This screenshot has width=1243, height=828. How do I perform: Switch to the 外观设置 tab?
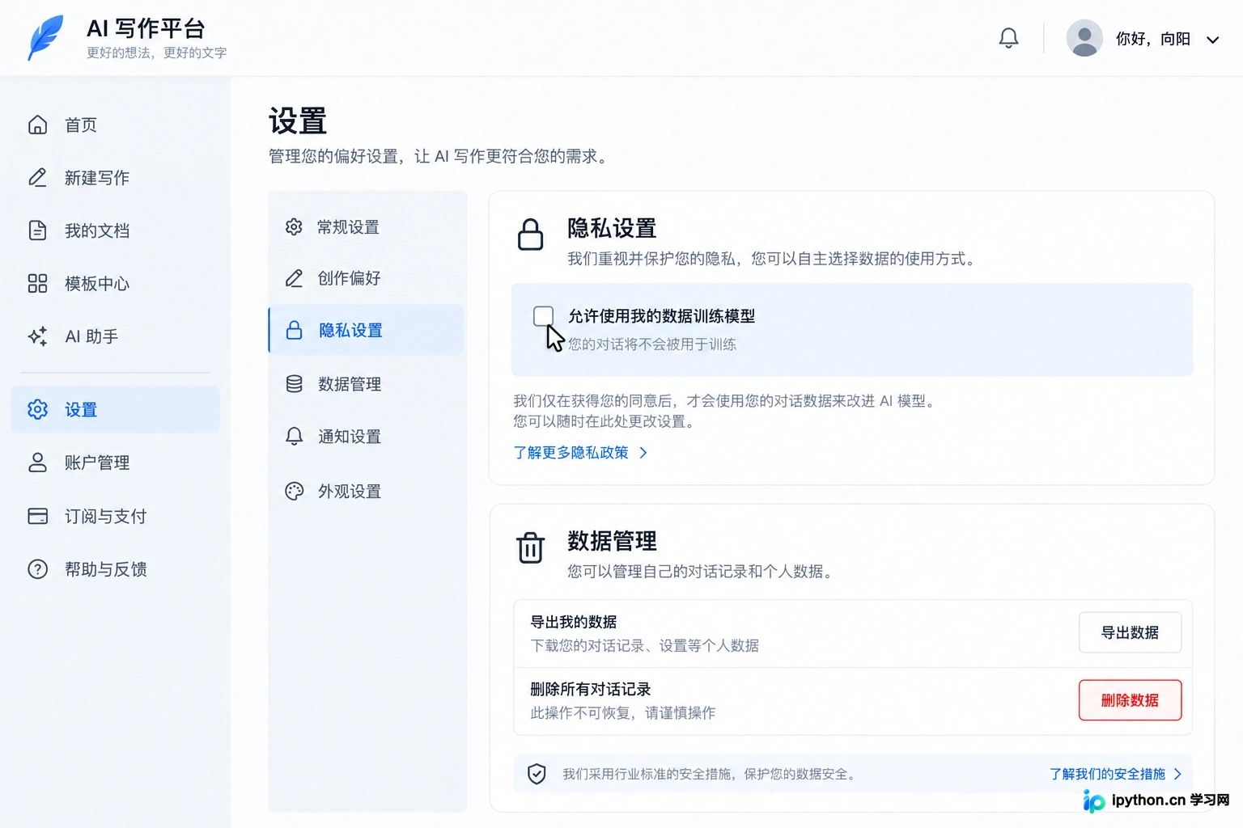367,491
